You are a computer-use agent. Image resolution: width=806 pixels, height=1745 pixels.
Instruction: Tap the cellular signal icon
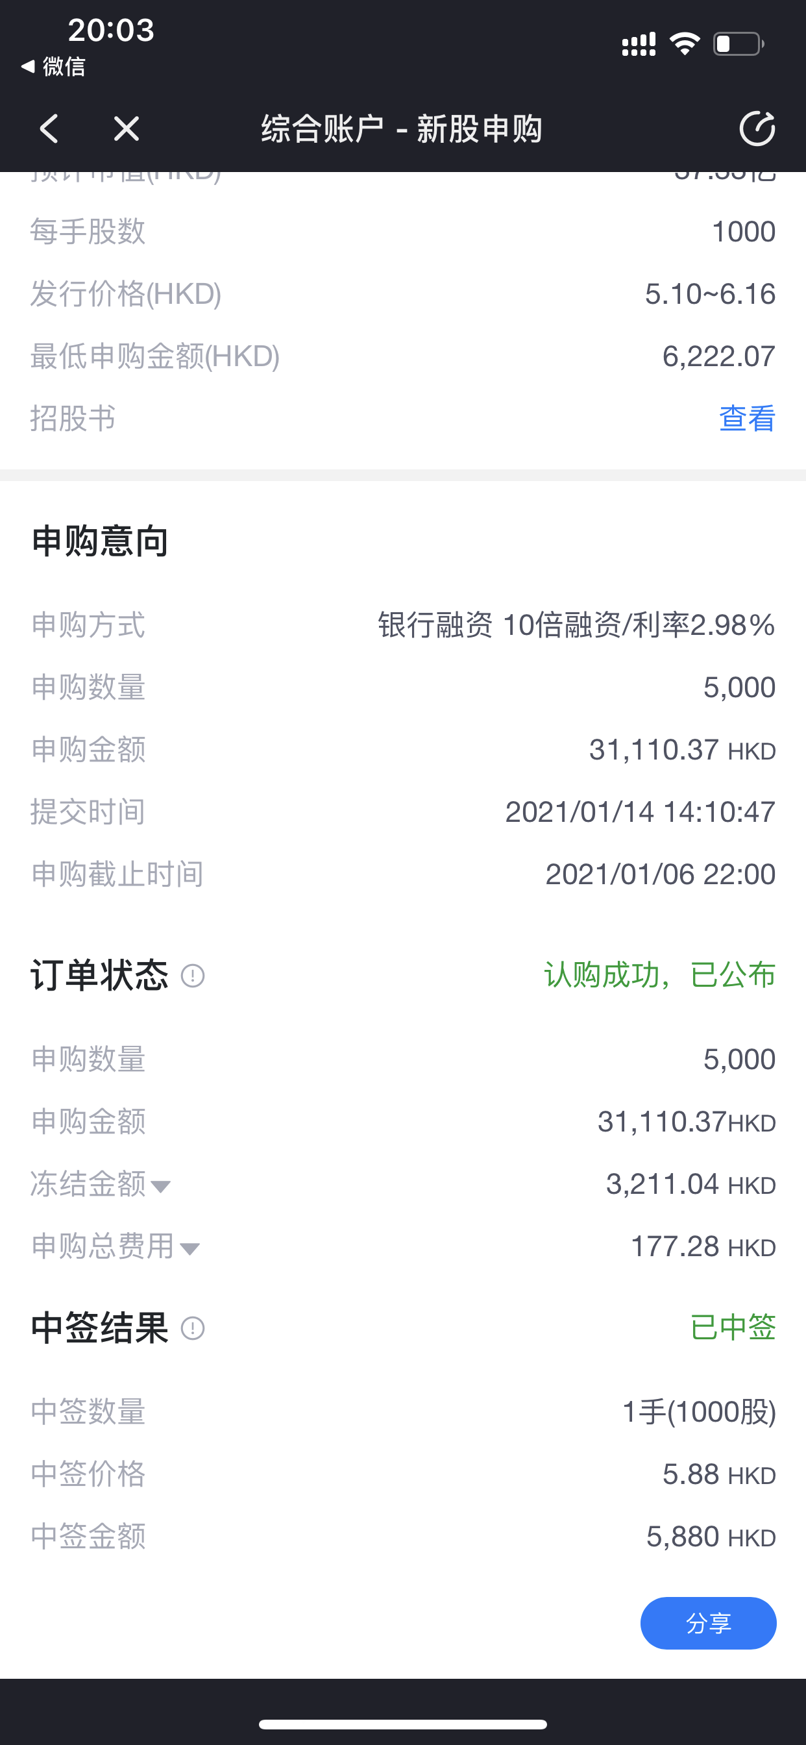click(639, 44)
